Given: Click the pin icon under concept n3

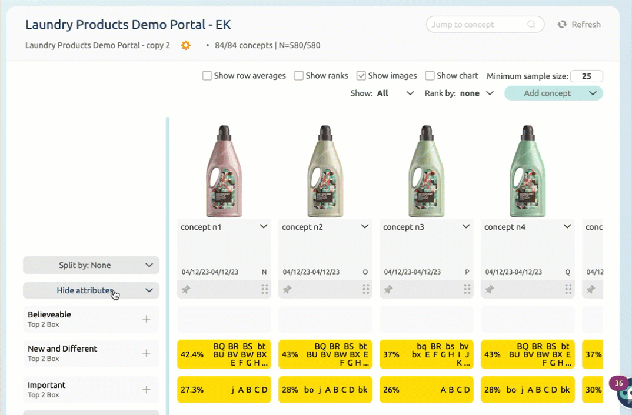Looking at the screenshot, I should 388,289.
